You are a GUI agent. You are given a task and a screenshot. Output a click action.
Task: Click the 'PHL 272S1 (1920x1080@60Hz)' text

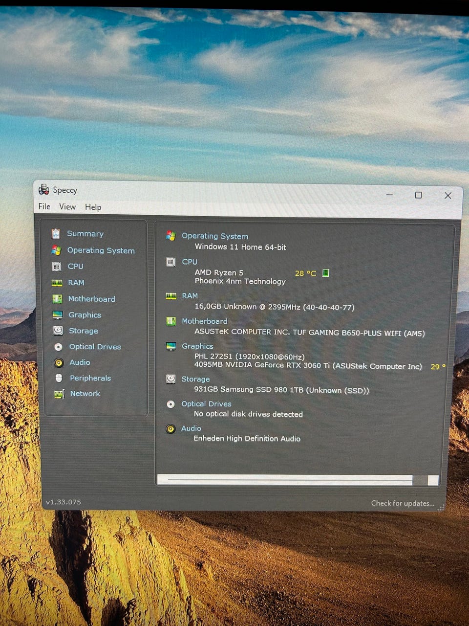(249, 357)
